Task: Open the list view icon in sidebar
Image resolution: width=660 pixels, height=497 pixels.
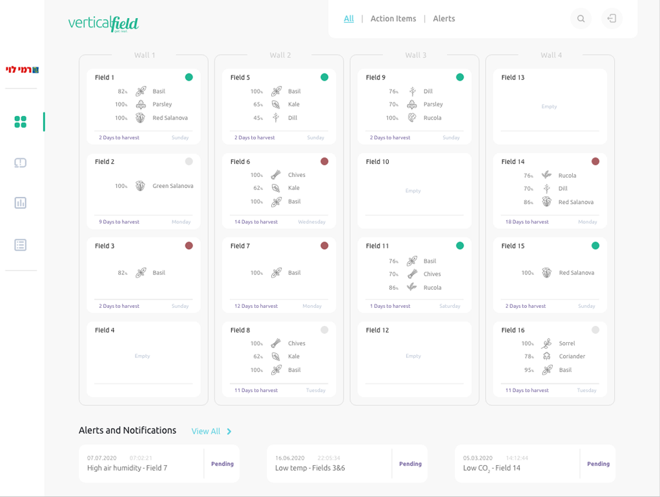Action: [x=20, y=245]
